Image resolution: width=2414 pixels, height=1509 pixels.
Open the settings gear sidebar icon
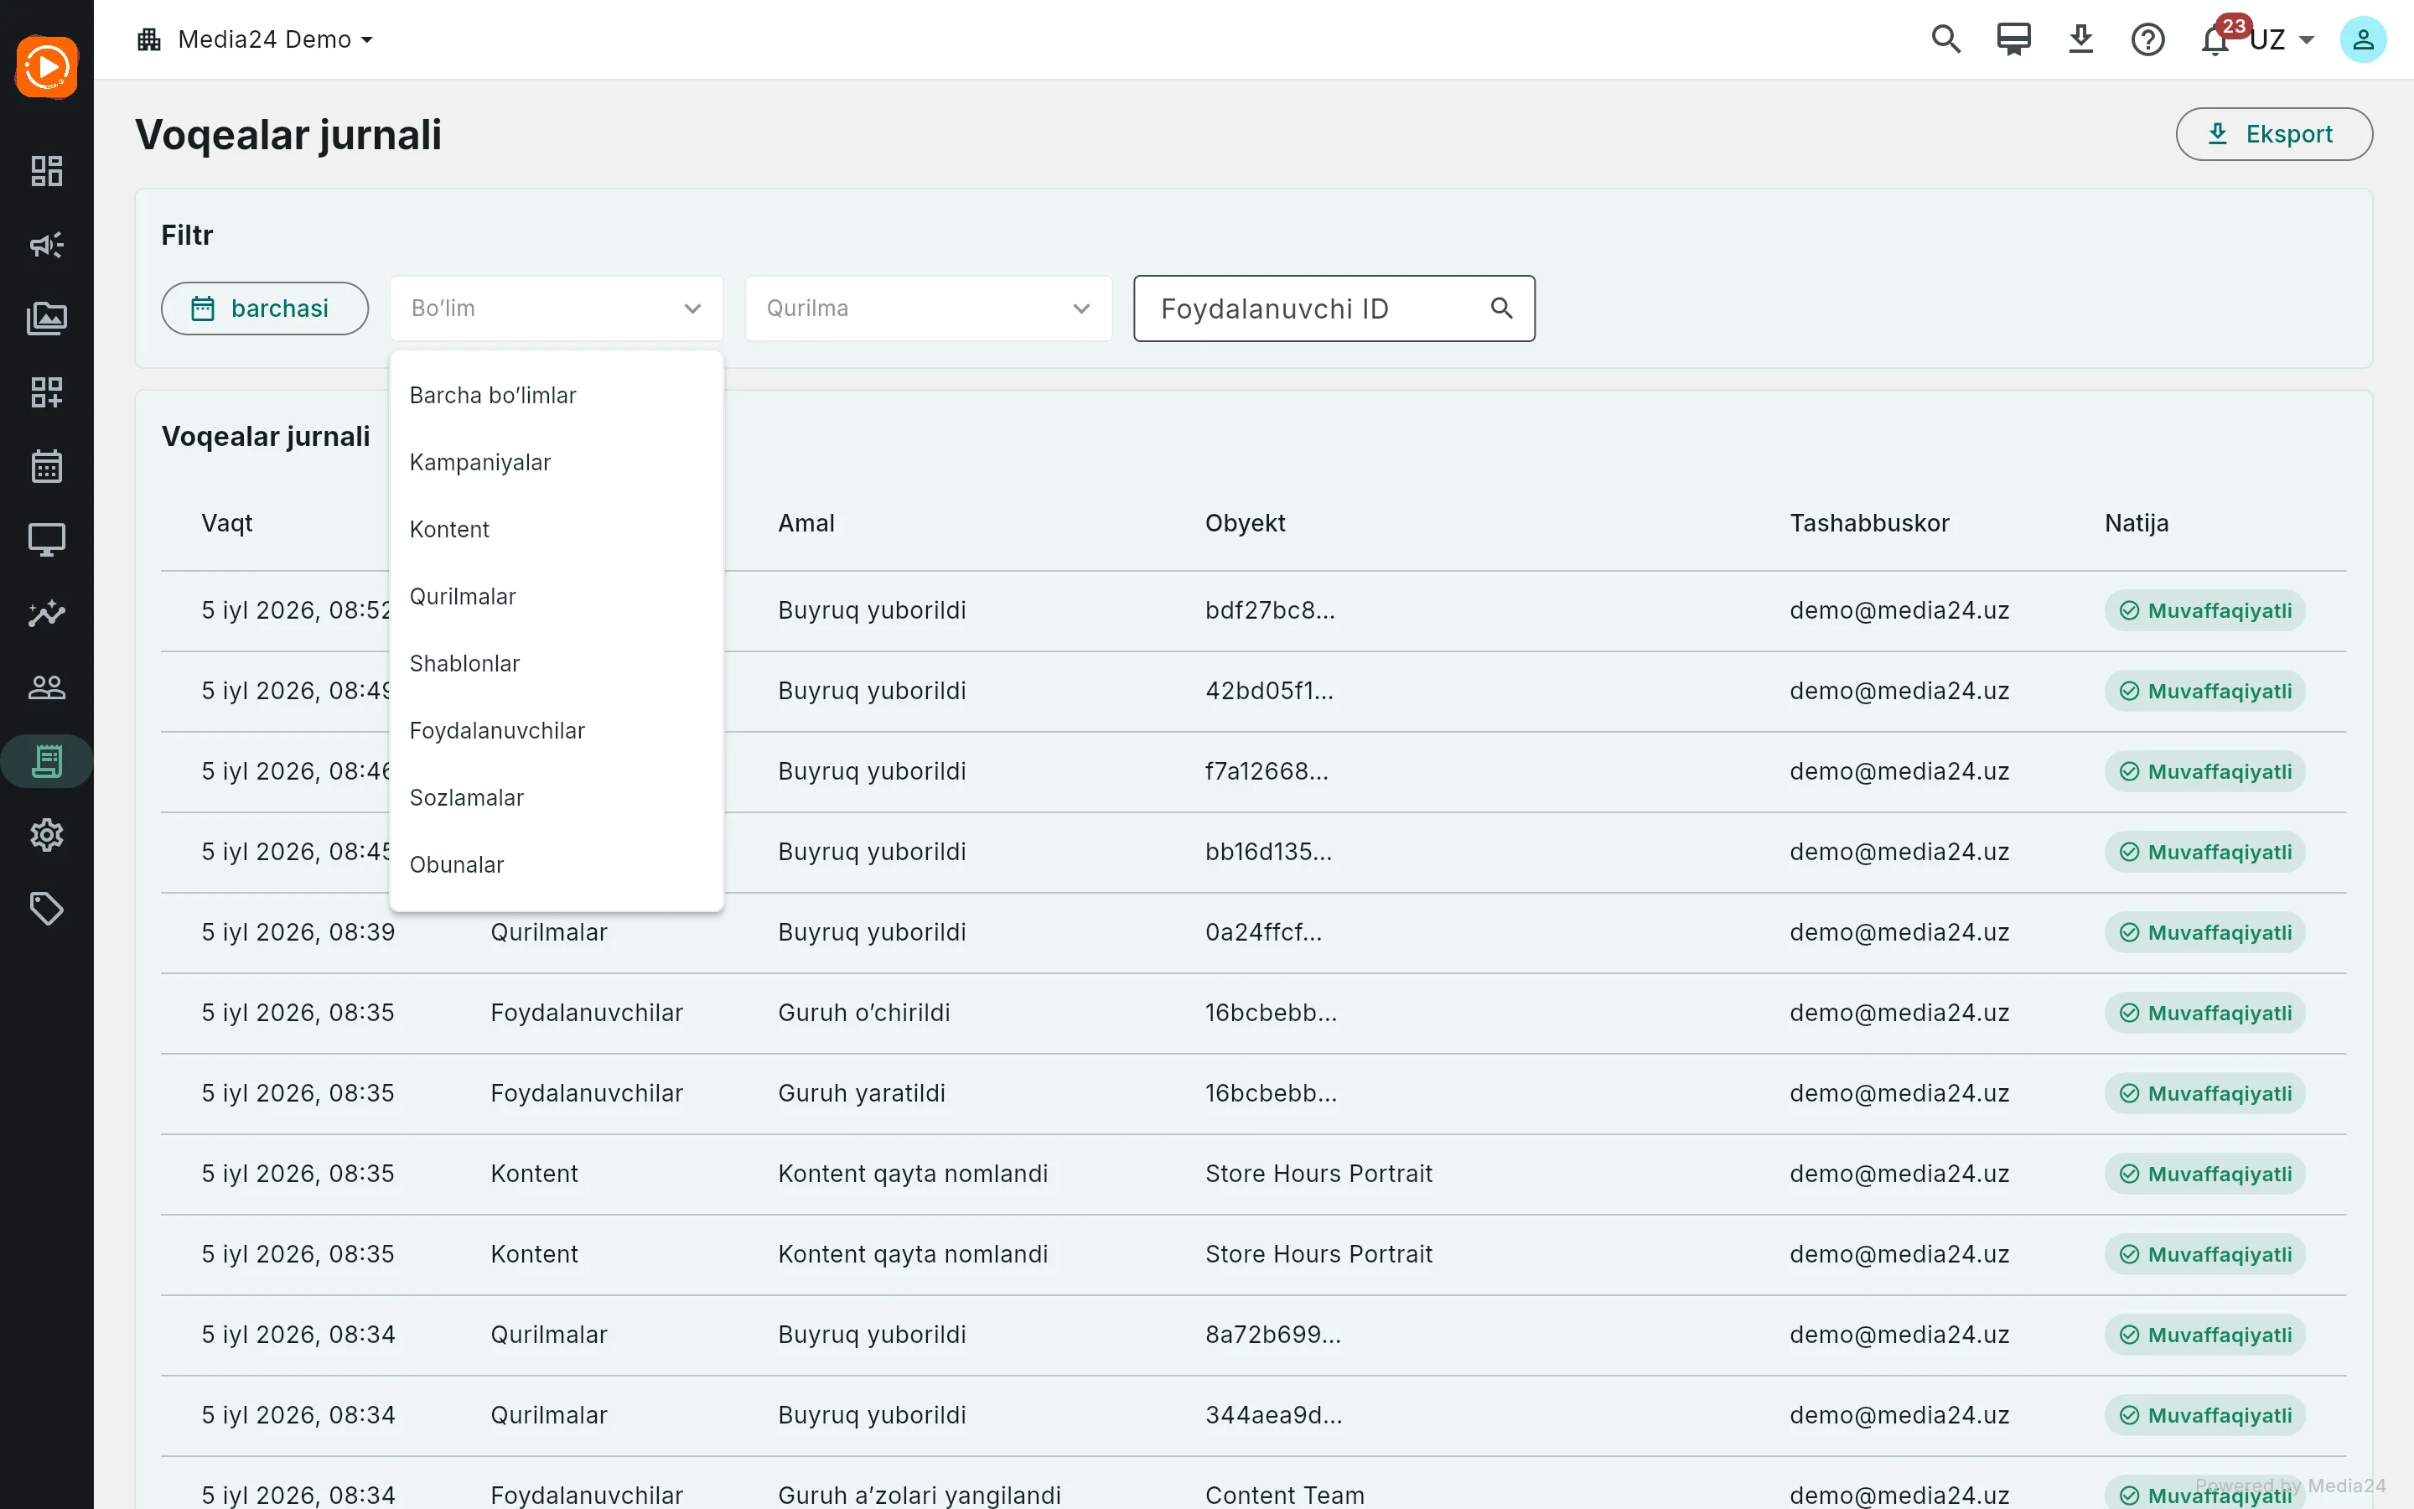(x=46, y=834)
